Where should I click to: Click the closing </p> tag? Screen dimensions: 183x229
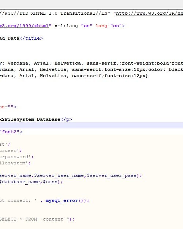tap(66, 119)
